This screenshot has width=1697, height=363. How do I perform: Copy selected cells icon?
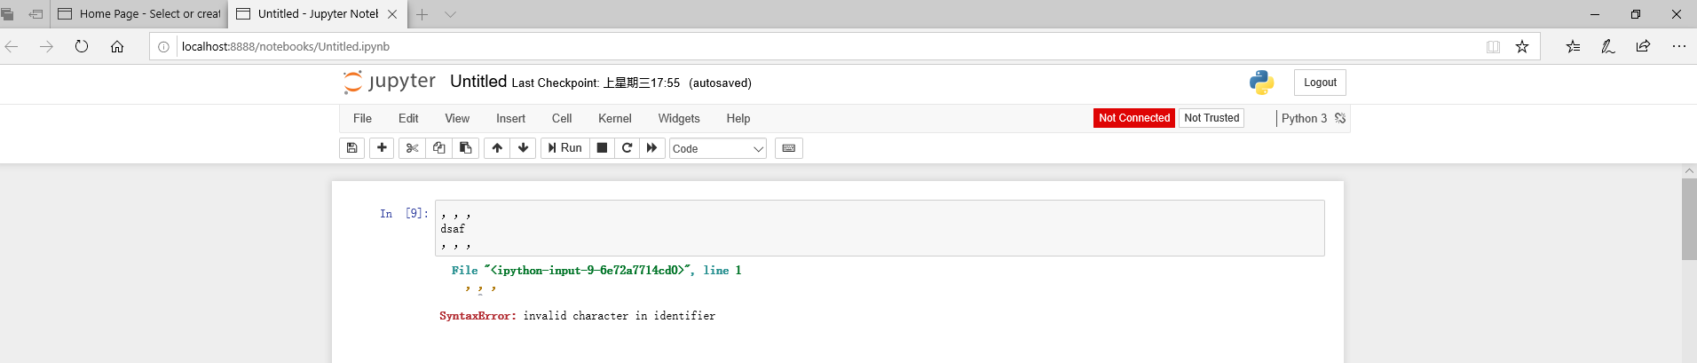pos(438,148)
